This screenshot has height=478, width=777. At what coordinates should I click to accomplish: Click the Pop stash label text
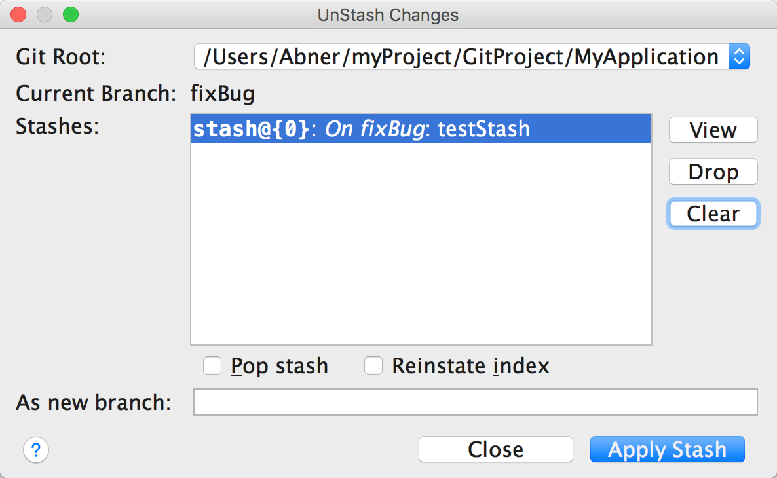coord(279,365)
